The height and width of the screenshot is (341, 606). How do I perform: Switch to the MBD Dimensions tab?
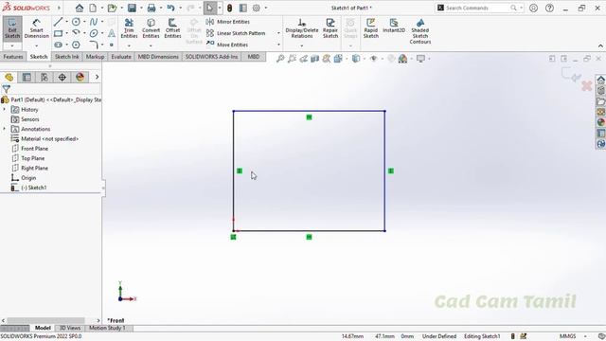(x=158, y=57)
